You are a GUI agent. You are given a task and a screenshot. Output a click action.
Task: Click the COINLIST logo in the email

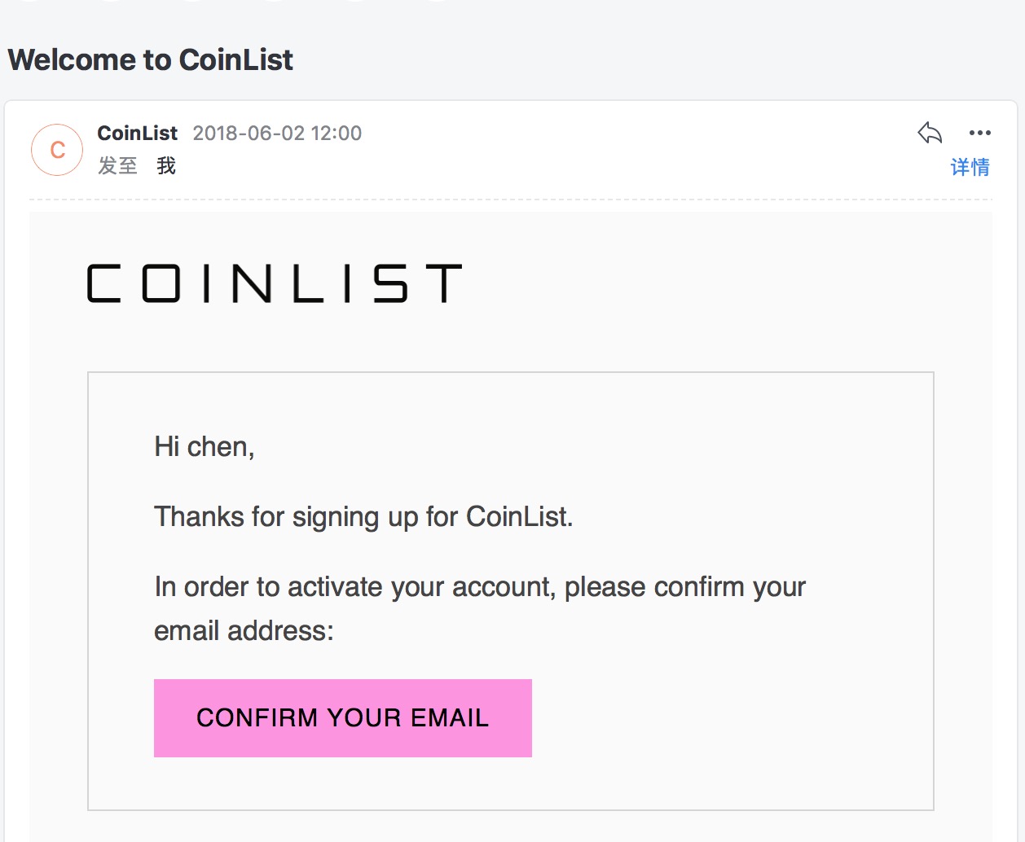click(275, 283)
